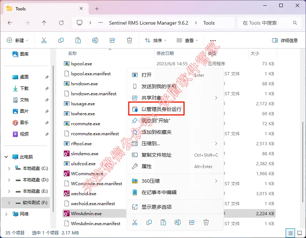This screenshot has height=238, width=306.
Task: Click the PC icon in the address bar
Action: [x=80, y=23]
